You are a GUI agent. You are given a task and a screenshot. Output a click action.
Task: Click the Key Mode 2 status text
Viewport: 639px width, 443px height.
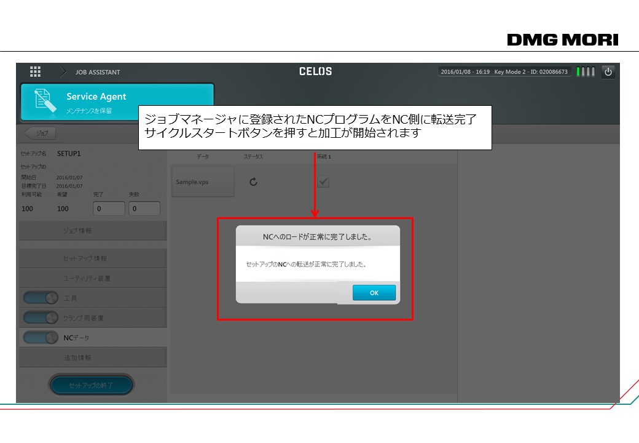[510, 72]
